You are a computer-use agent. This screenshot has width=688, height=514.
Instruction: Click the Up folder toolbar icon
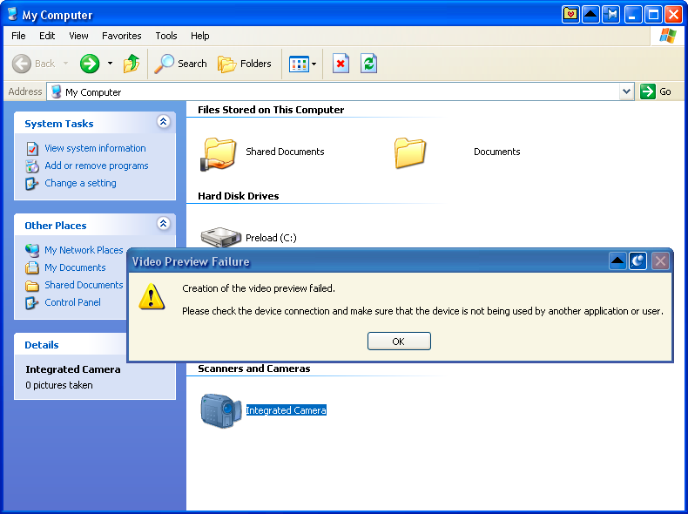[132, 64]
